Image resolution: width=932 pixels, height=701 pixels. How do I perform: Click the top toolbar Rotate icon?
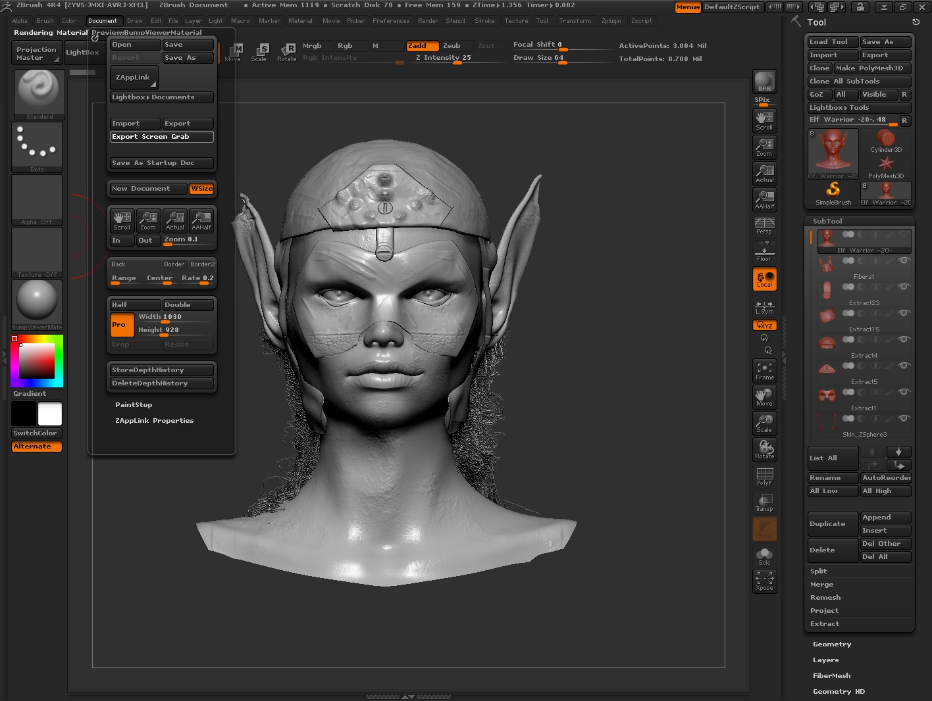tap(287, 53)
